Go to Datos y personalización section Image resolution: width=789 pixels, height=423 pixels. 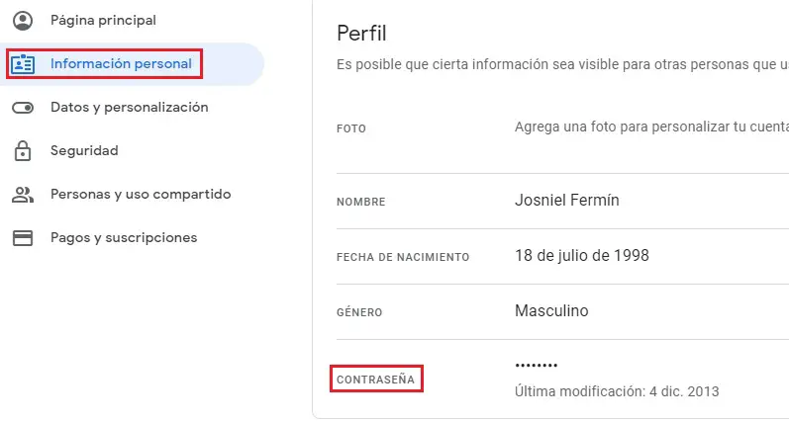(x=129, y=108)
